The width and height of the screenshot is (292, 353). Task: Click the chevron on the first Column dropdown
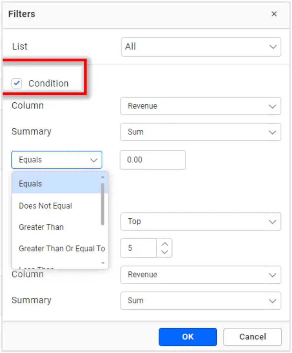point(273,106)
